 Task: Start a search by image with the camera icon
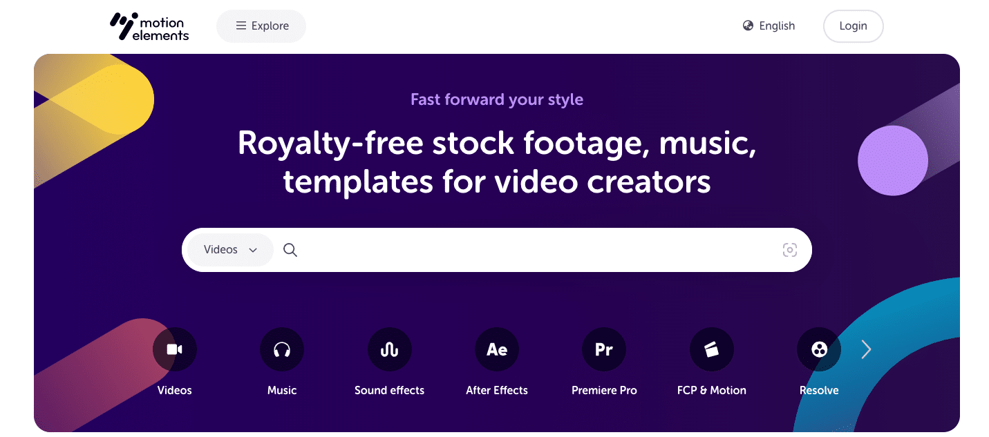tap(789, 250)
